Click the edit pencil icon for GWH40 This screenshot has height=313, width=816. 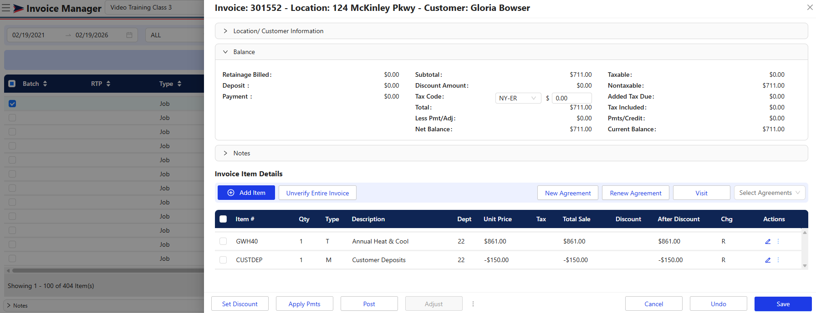point(768,241)
